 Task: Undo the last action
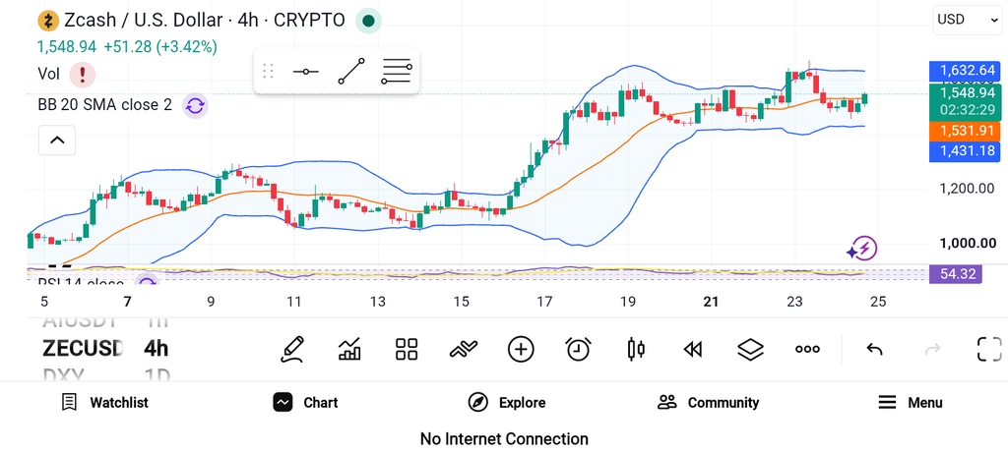click(874, 349)
